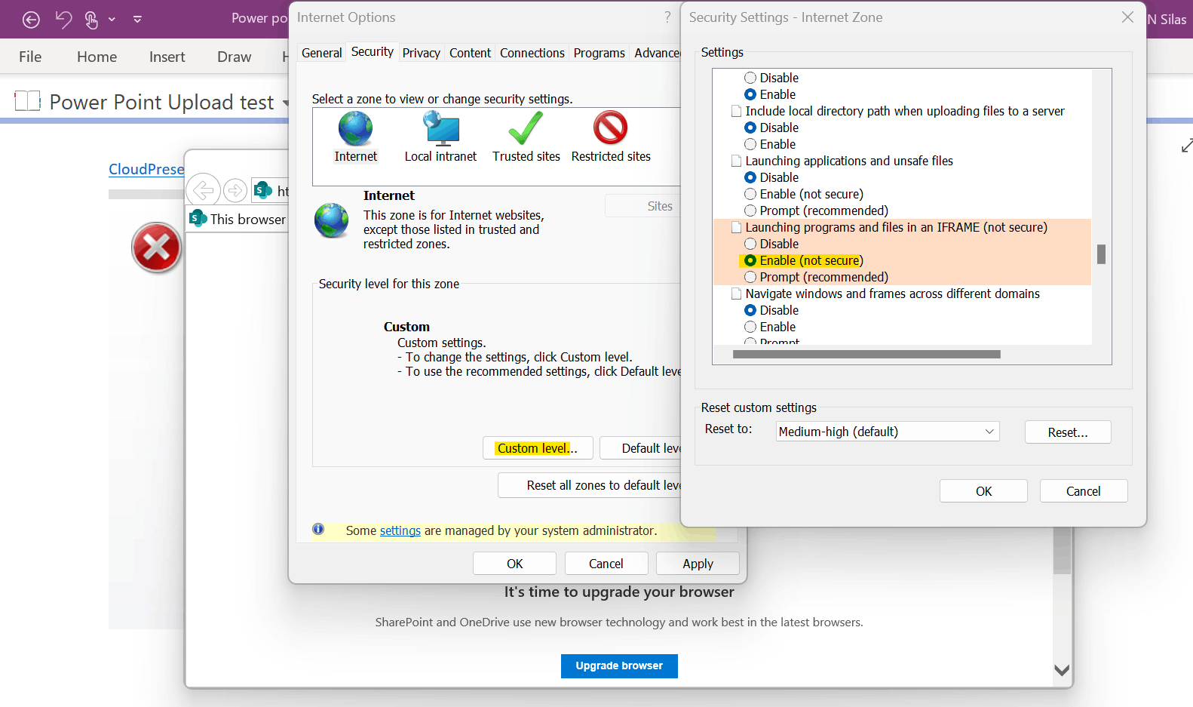Open the File menu in OneNote
Image resolution: width=1193 pixels, height=707 pixels.
click(30, 57)
